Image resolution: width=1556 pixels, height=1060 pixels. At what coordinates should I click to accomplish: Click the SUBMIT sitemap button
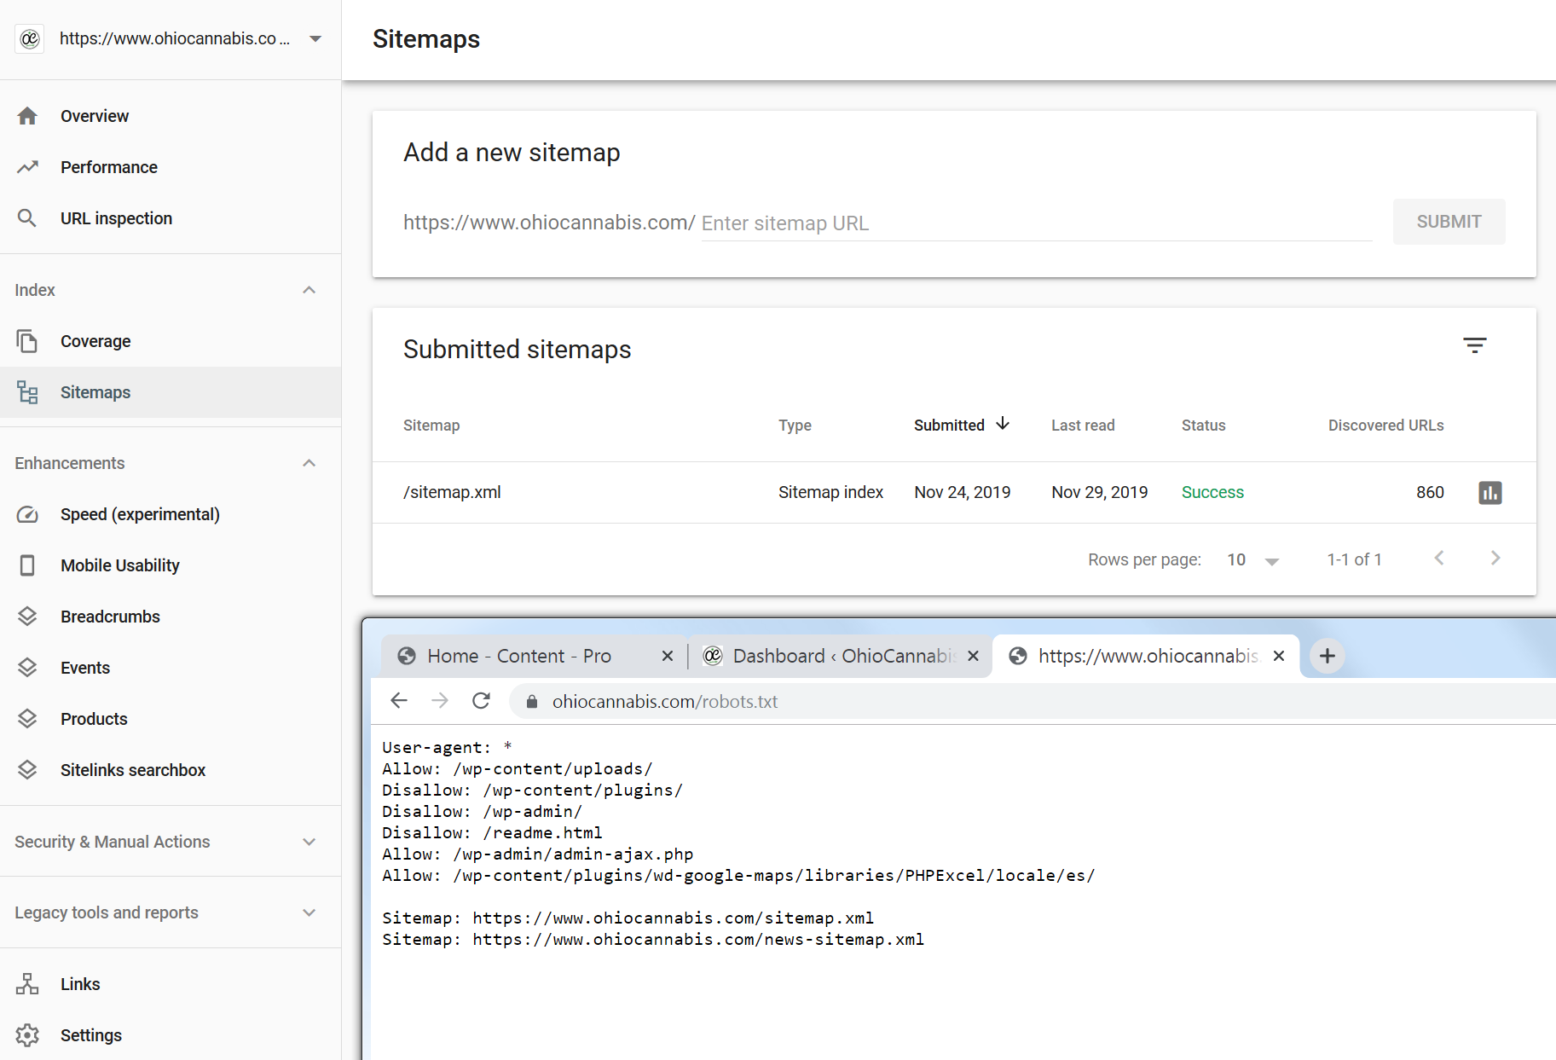click(x=1449, y=222)
